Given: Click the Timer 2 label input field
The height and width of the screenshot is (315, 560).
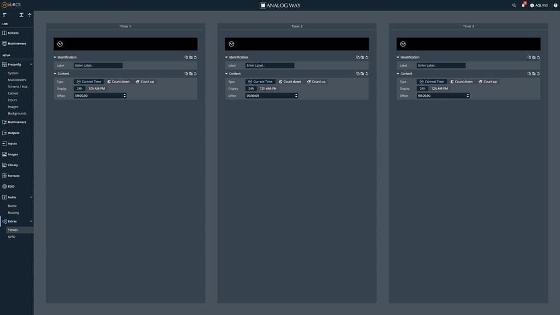Looking at the screenshot, I should (x=270, y=66).
